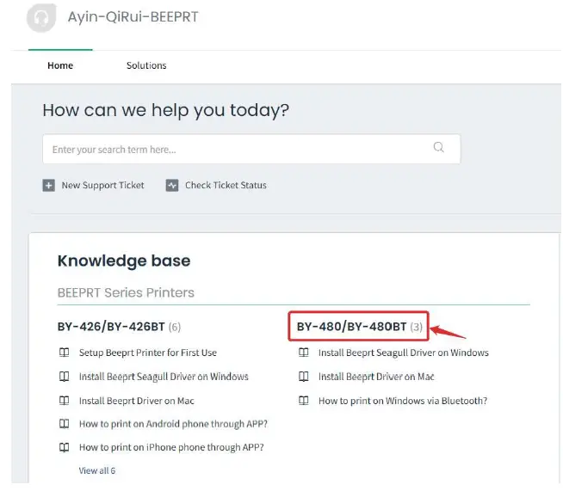This screenshot has height=491, width=563.
Task: Open BY-480 Install Beeprt Driver on Mac
Action: 376,377
